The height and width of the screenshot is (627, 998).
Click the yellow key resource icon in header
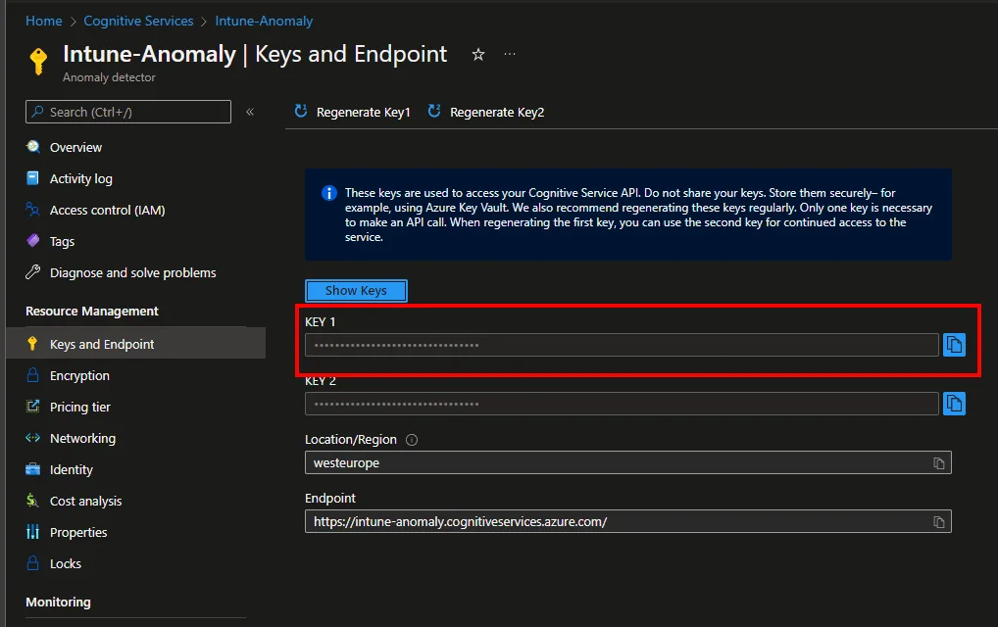click(x=39, y=61)
